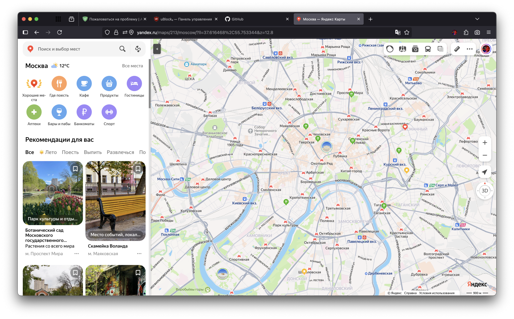Toggle 3D map view mode
This screenshot has width=514, height=319.
pos(485,191)
